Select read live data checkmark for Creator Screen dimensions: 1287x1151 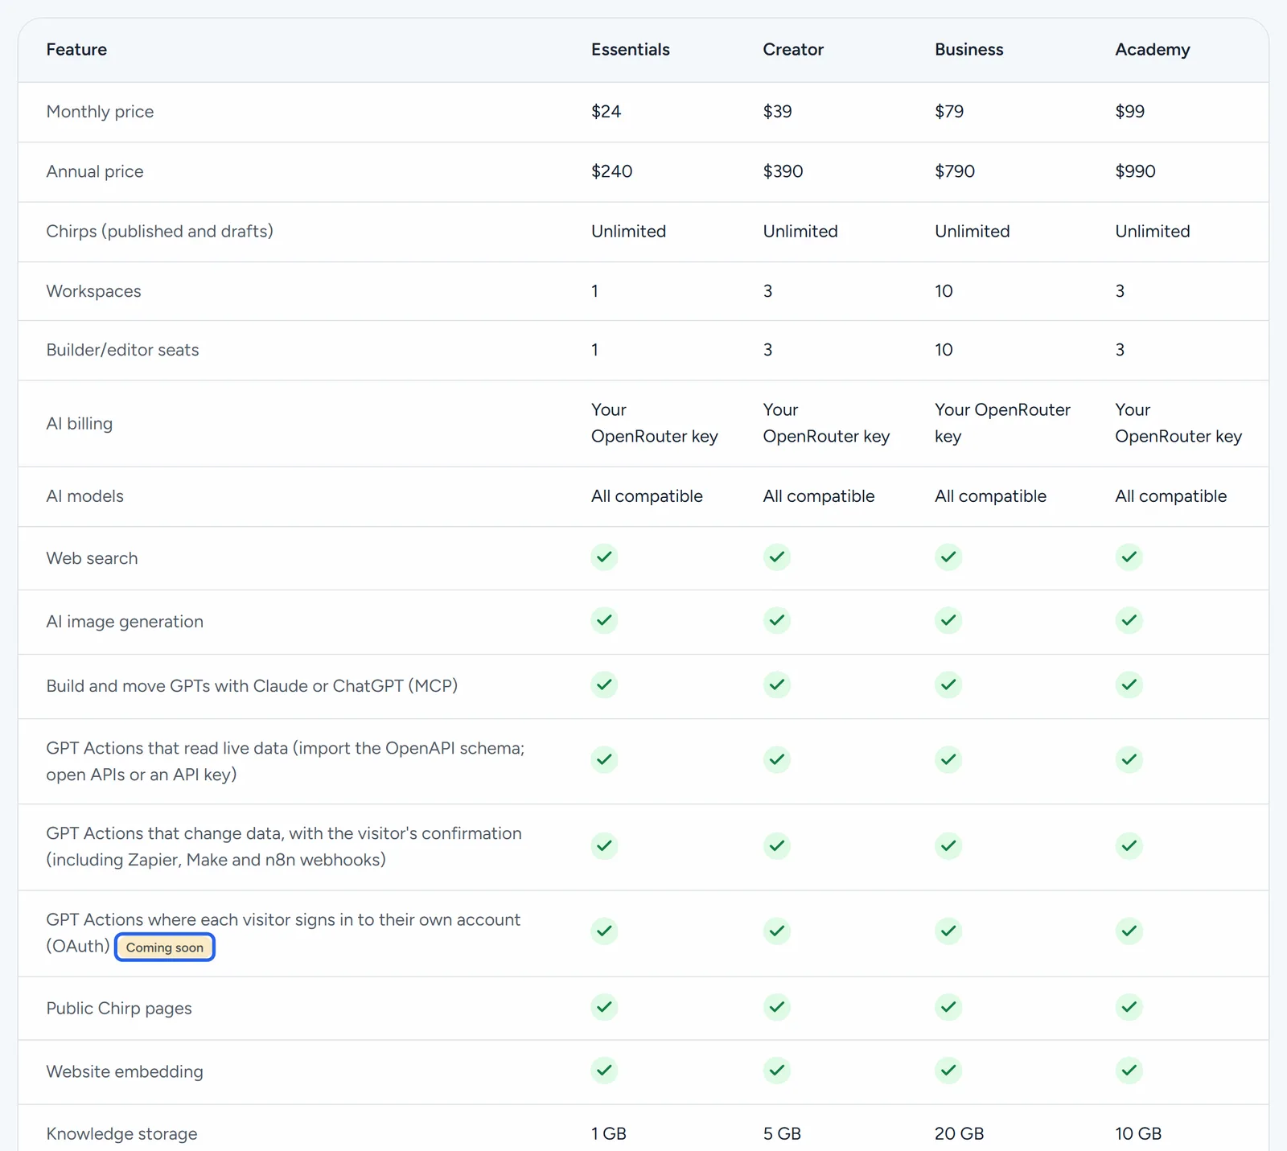click(776, 759)
